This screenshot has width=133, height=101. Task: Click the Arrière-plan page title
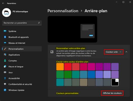96,11
